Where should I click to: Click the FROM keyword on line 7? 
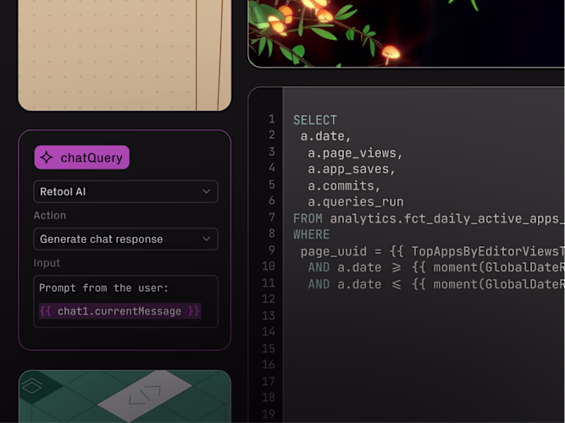point(307,218)
